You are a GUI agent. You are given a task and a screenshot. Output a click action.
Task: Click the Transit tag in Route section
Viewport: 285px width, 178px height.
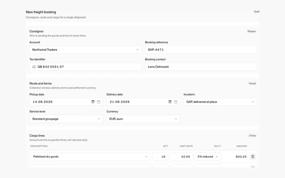coord(252,83)
